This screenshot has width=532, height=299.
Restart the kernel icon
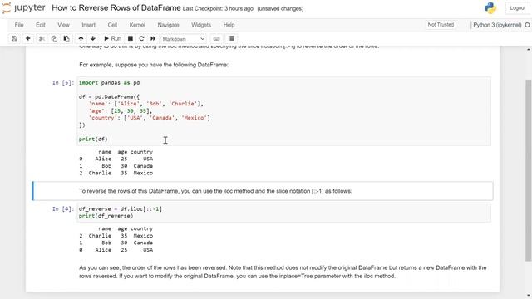(x=142, y=39)
